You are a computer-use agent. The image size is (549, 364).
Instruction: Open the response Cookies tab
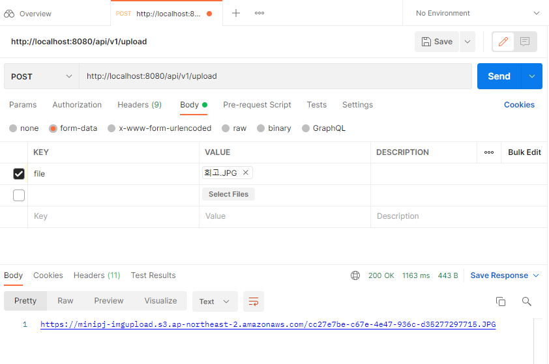(x=48, y=275)
